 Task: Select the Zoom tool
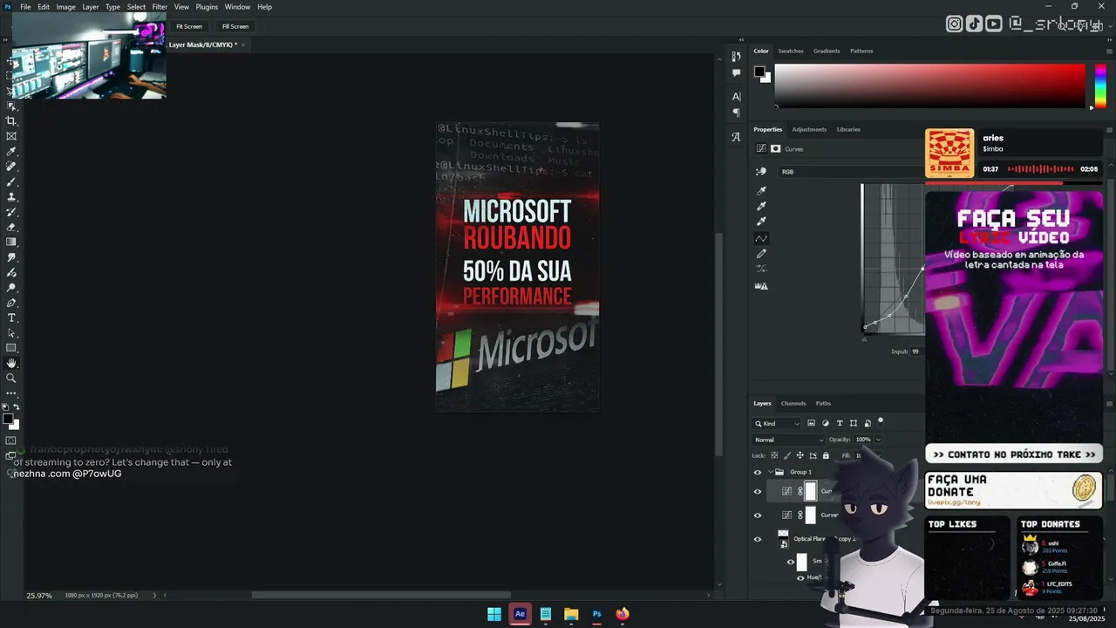click(11, 379)
